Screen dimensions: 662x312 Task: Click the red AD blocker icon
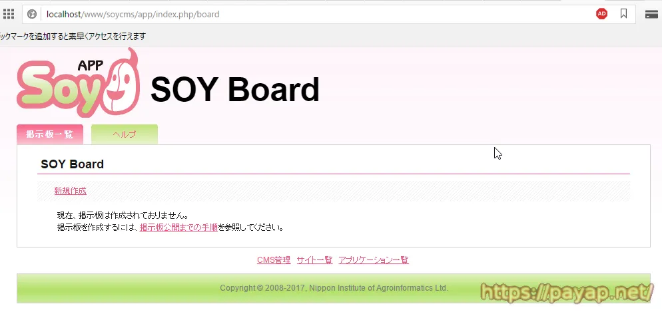[x=601, y=14]
